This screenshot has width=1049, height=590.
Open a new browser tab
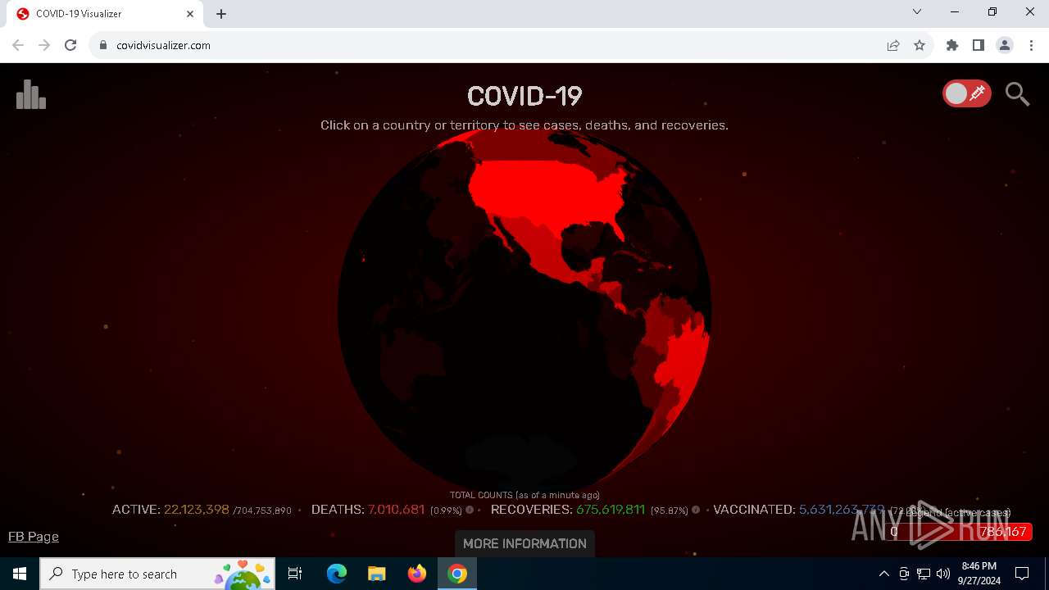[x=221, y=14]
